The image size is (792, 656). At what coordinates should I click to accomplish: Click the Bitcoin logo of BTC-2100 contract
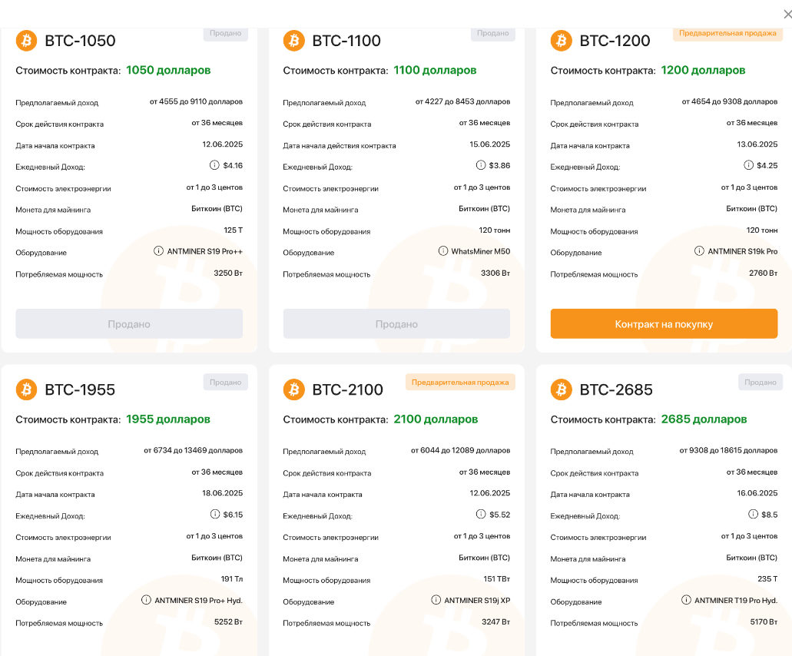coord(294,390)
